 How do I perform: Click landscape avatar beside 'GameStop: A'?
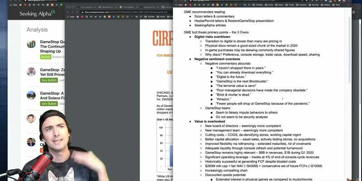[x=31, y=95]
